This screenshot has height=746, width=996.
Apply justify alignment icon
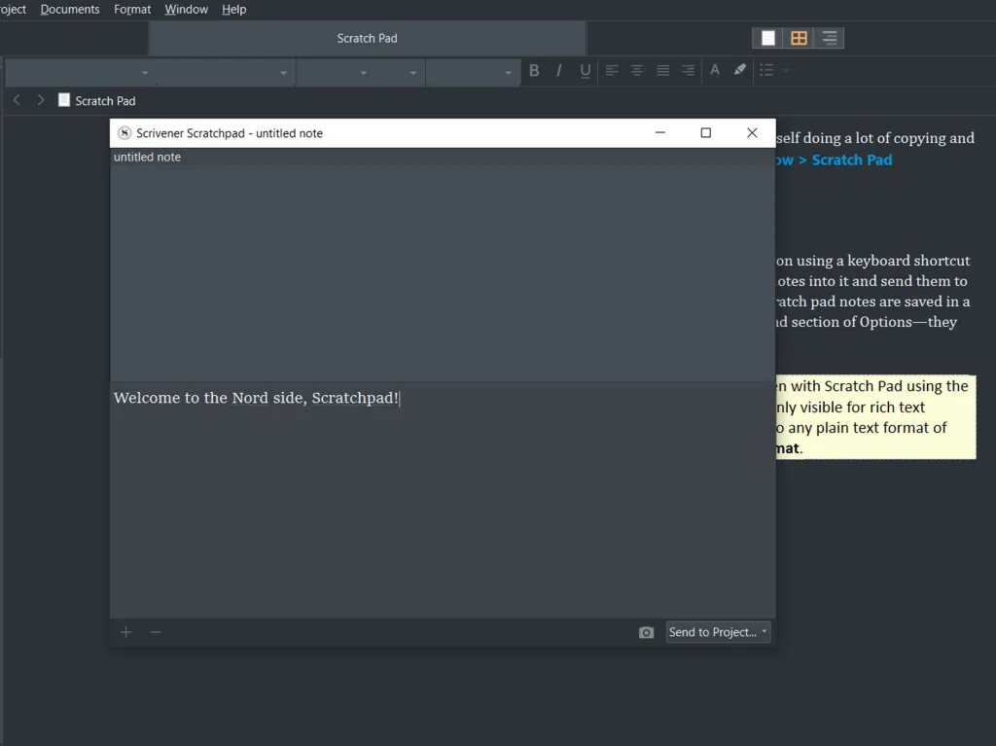tap(662, 70)
